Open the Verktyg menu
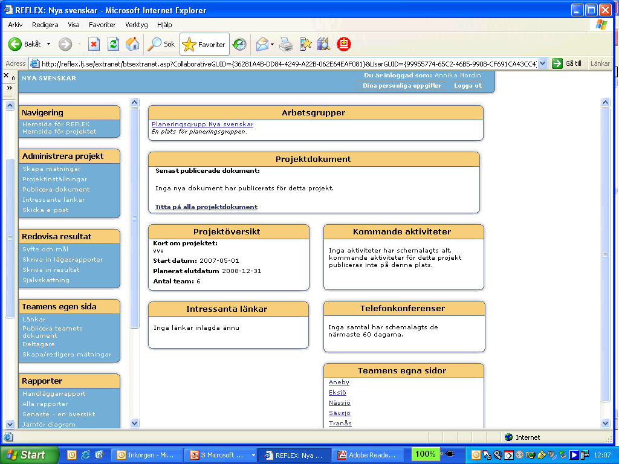 coord(136,25)
